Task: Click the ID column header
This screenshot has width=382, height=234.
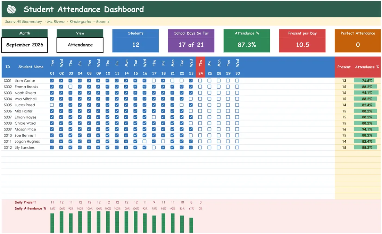Action: pyautogui.click(x=8, y=67)
